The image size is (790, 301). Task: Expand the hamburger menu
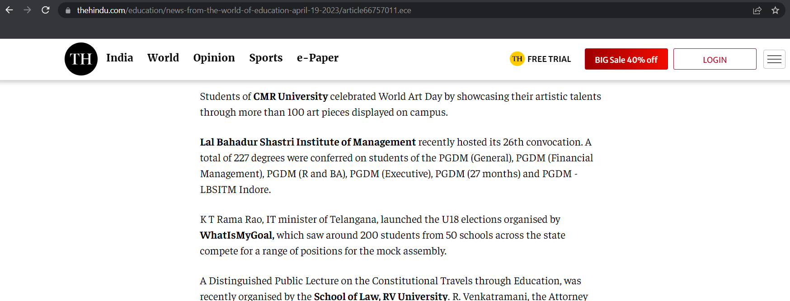[x=774, y=59]
